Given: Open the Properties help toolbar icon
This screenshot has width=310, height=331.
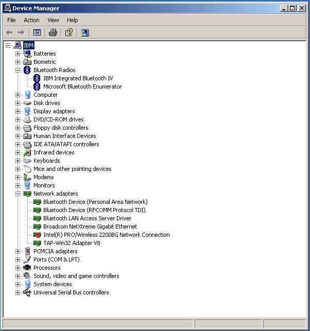Looking at the screenshot, I should click(69, 32).
